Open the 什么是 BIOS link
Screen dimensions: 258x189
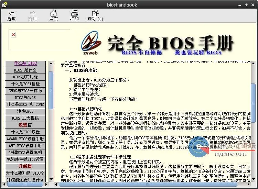[25, 63]
